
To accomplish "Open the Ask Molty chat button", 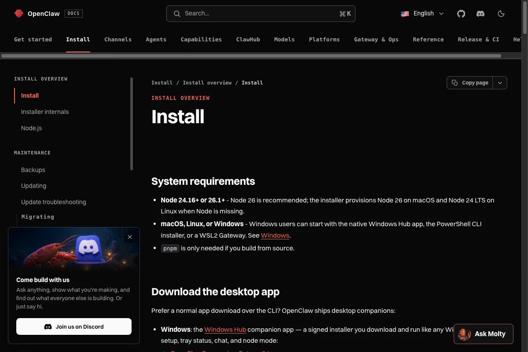I will (484, 334).
